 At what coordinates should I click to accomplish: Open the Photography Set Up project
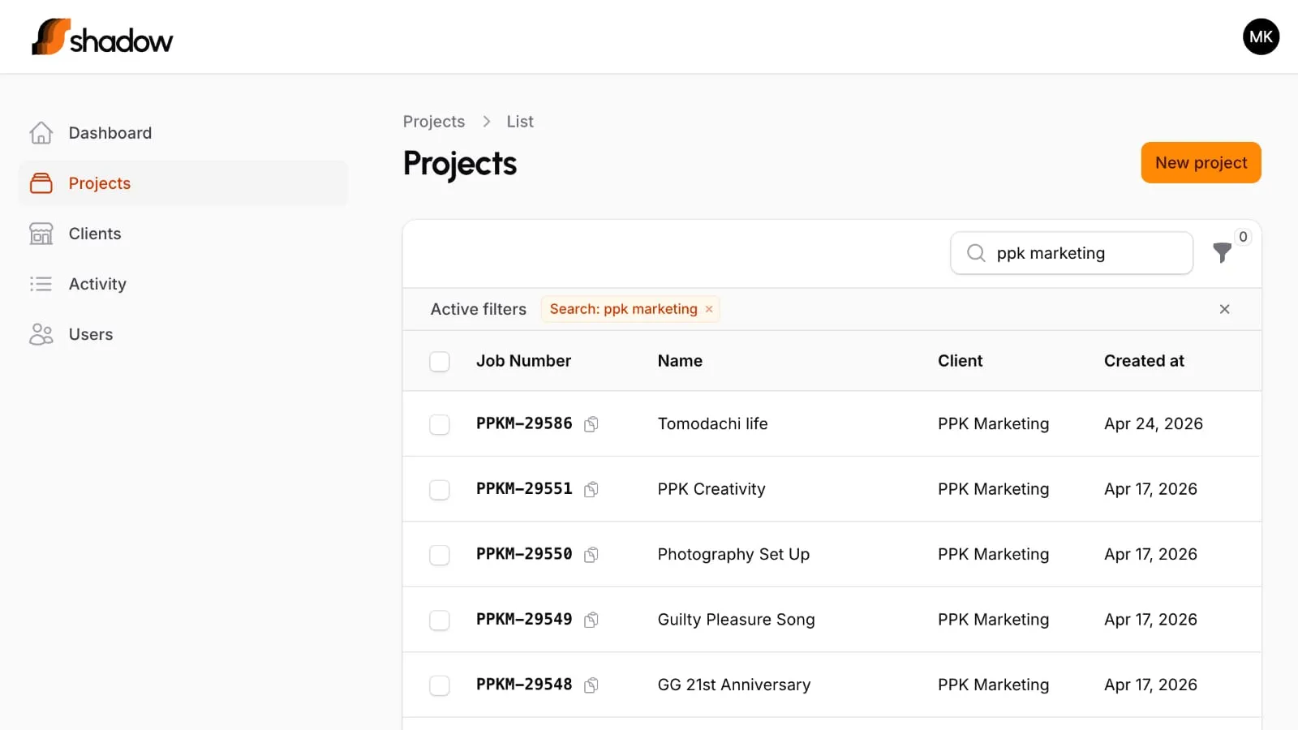coord(733,554)
